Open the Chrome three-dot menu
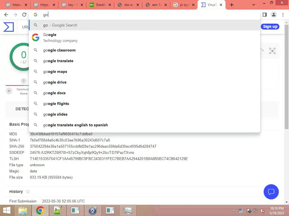 pyautogui.click(x=283, y=15)
